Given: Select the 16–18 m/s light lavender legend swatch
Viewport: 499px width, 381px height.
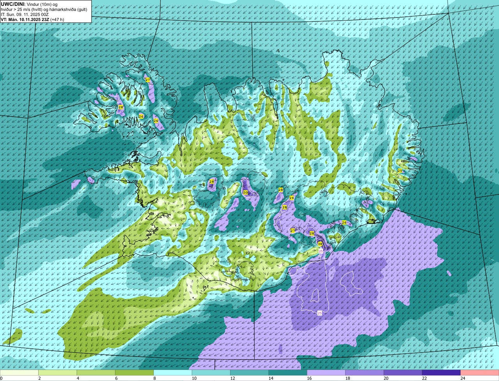Looking at the screenshot, I should [326, 372].
